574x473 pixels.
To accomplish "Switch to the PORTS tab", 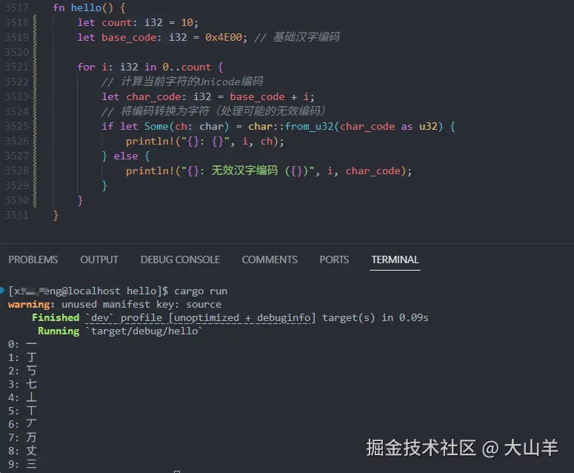I will 334,259.
